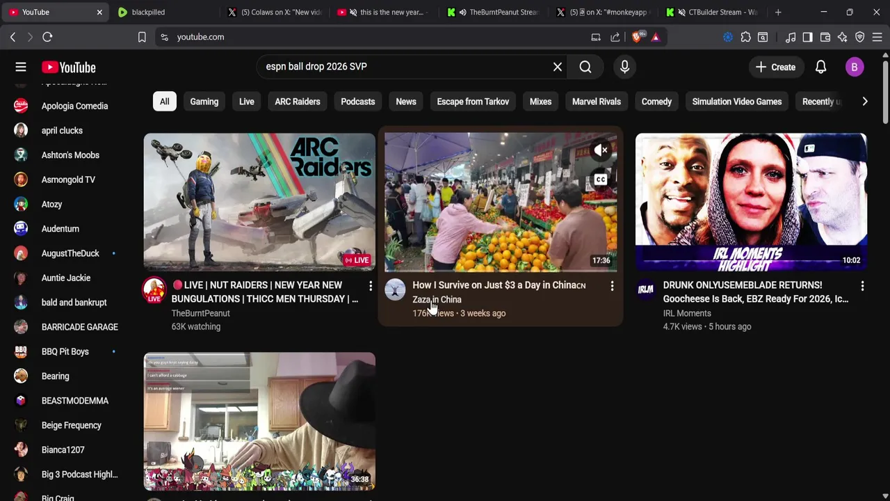Click the share icon in address bar
The height and width of the screenshot is (501, 890).
(x=615, y=37)
